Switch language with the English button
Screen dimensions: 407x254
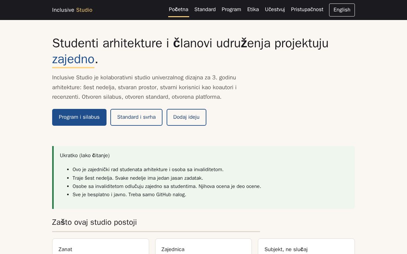coord(342,10)
